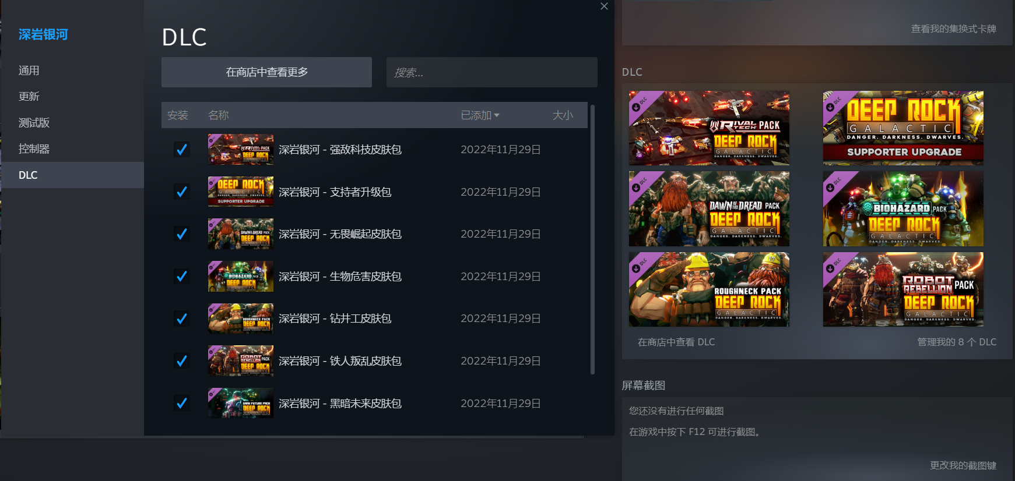Click download badge icon on Biohazard card
The width and height of the screenshot is (1015, 481).
point(830,188)
